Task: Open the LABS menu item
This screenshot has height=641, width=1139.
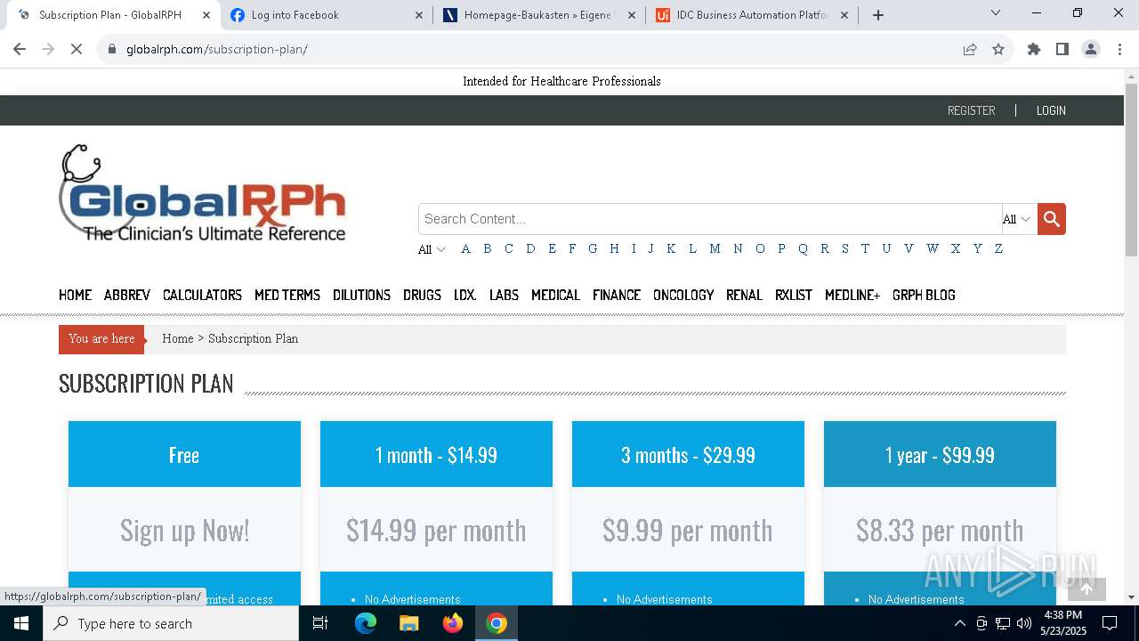Action: coord(504,295)
